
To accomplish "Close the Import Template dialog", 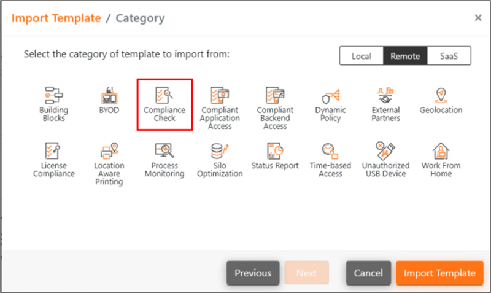I will tap(478, 18).
